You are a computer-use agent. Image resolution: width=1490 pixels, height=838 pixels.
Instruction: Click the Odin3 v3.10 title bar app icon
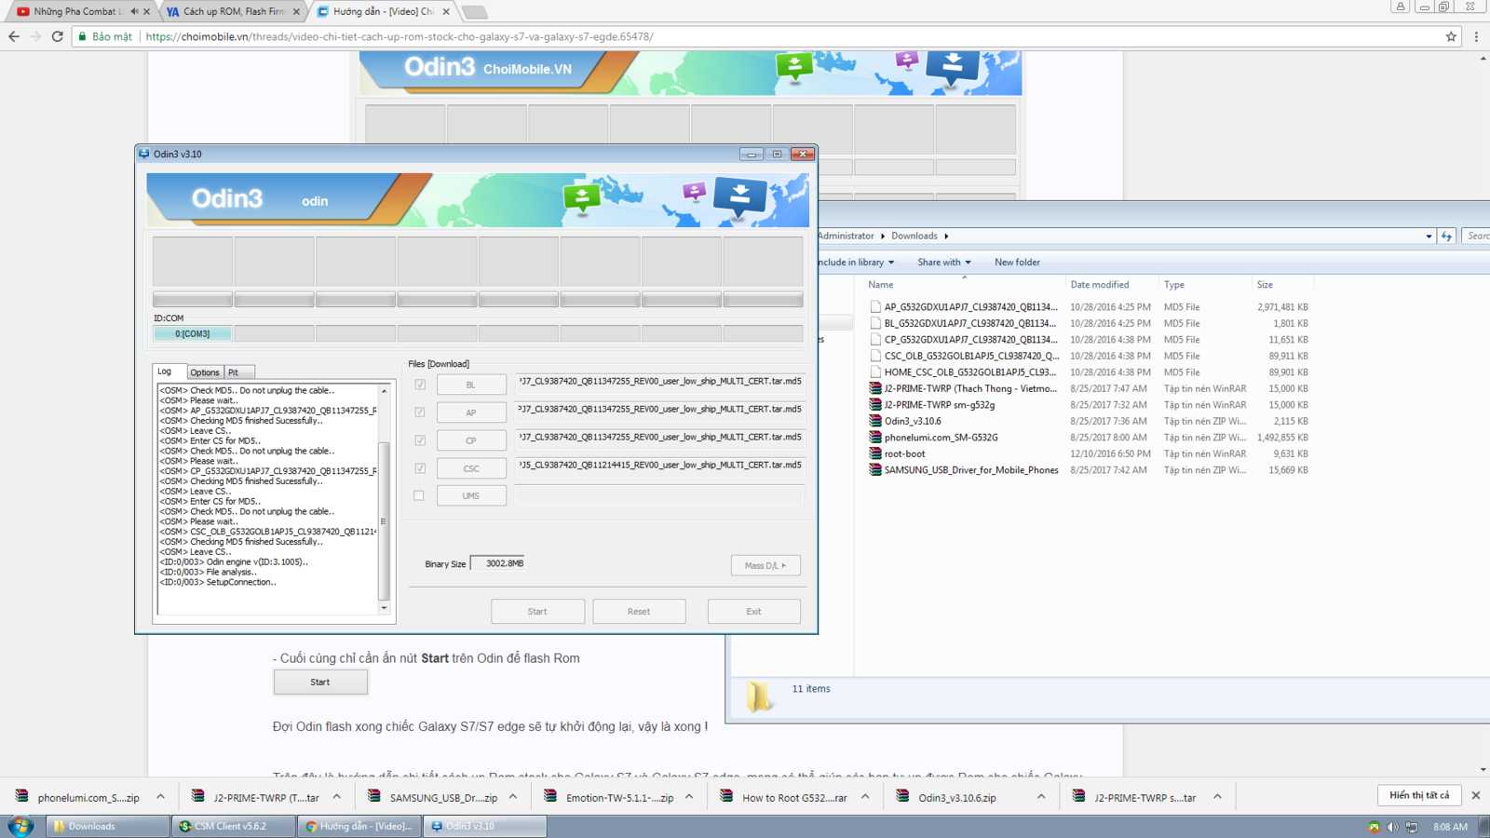coord(144,154)
